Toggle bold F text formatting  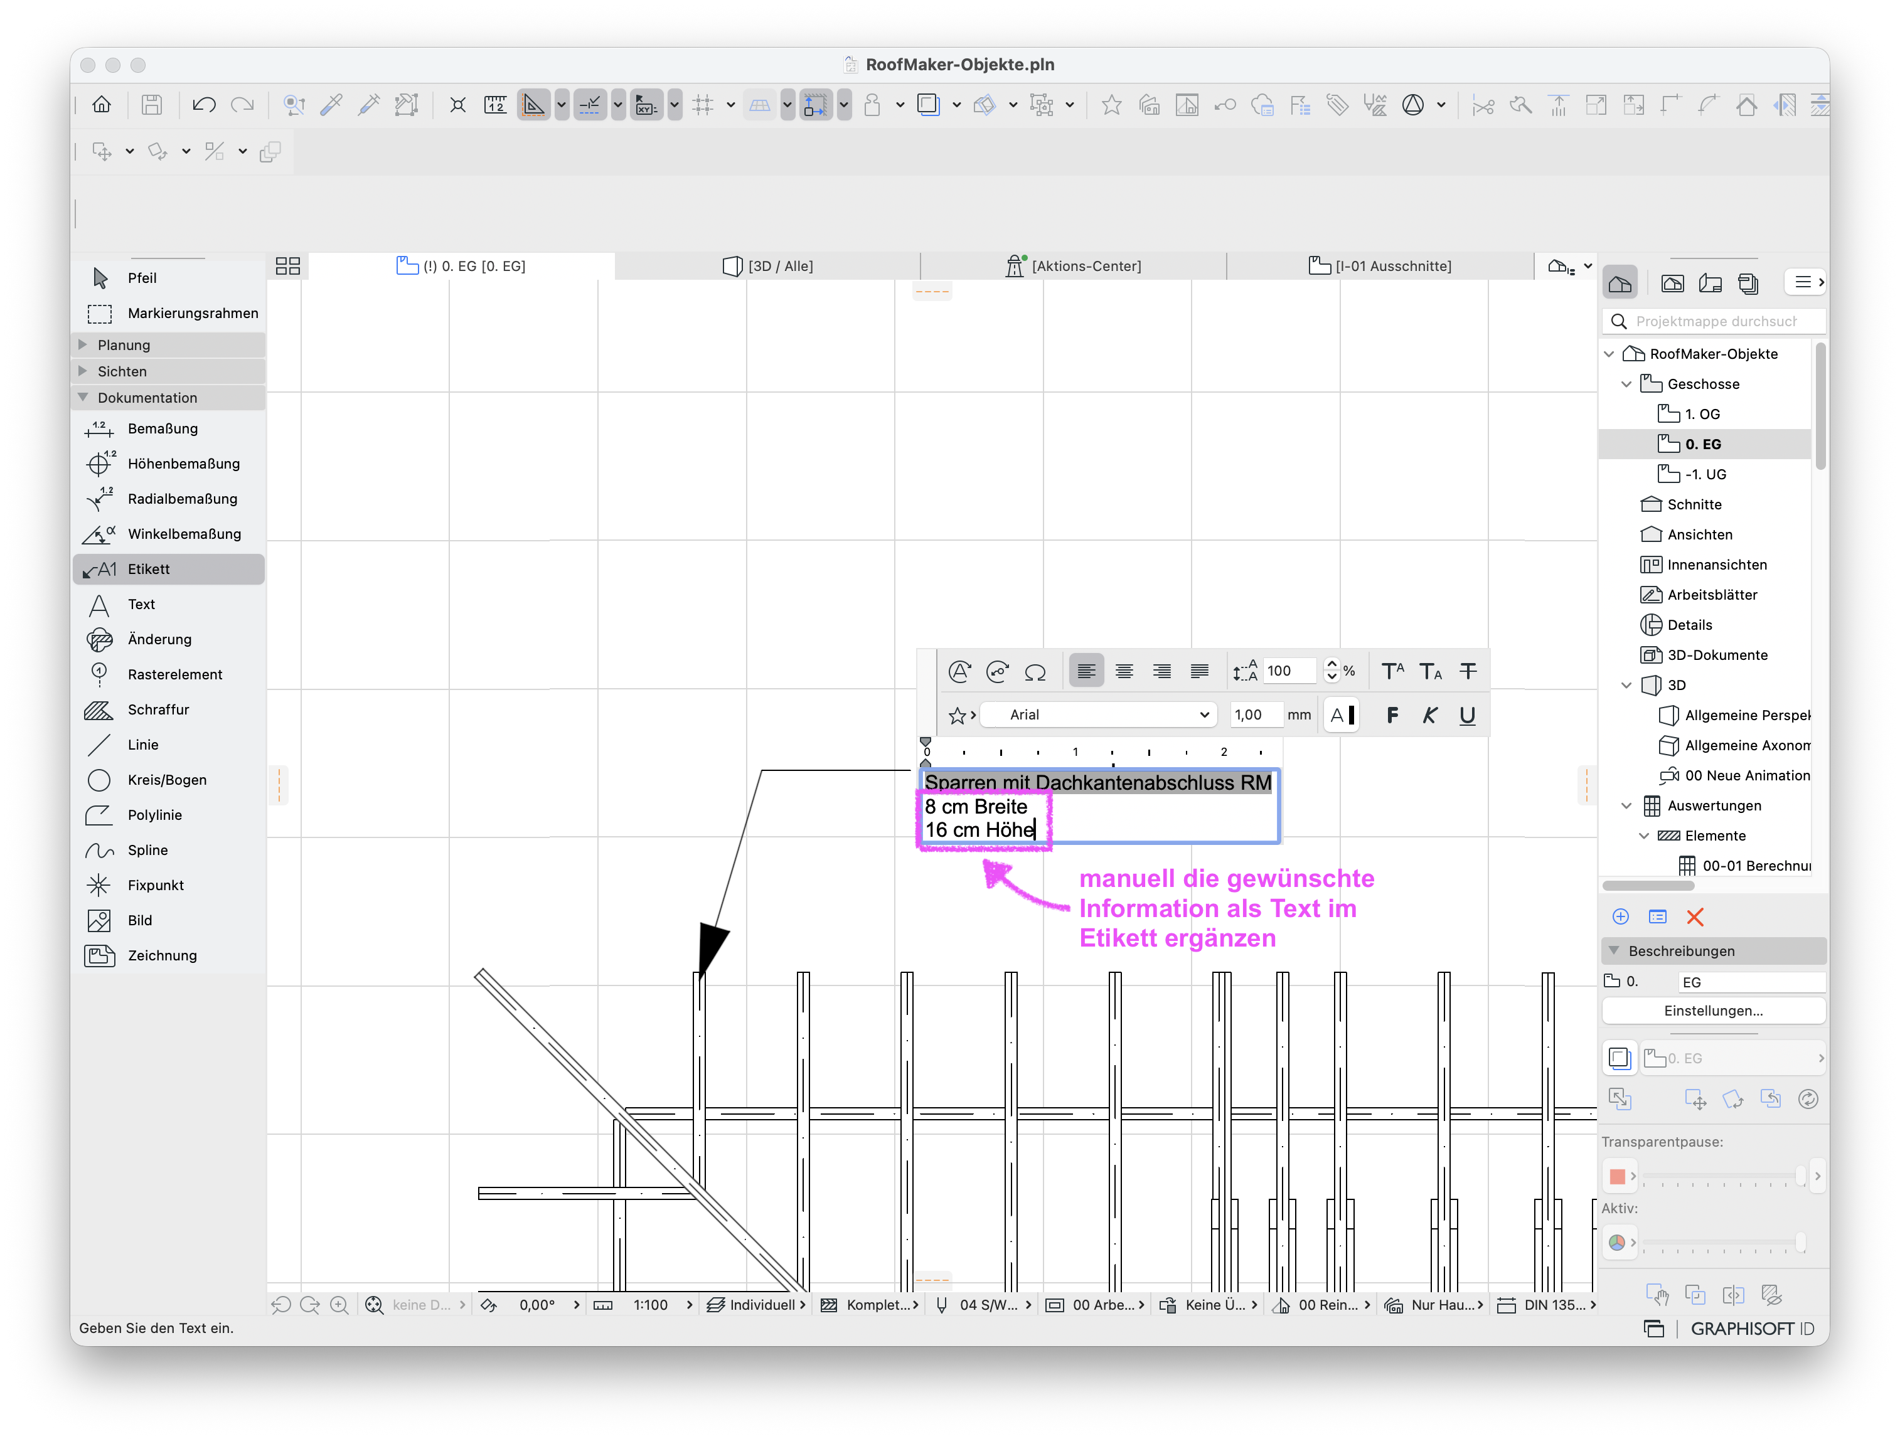point(1392,715)
